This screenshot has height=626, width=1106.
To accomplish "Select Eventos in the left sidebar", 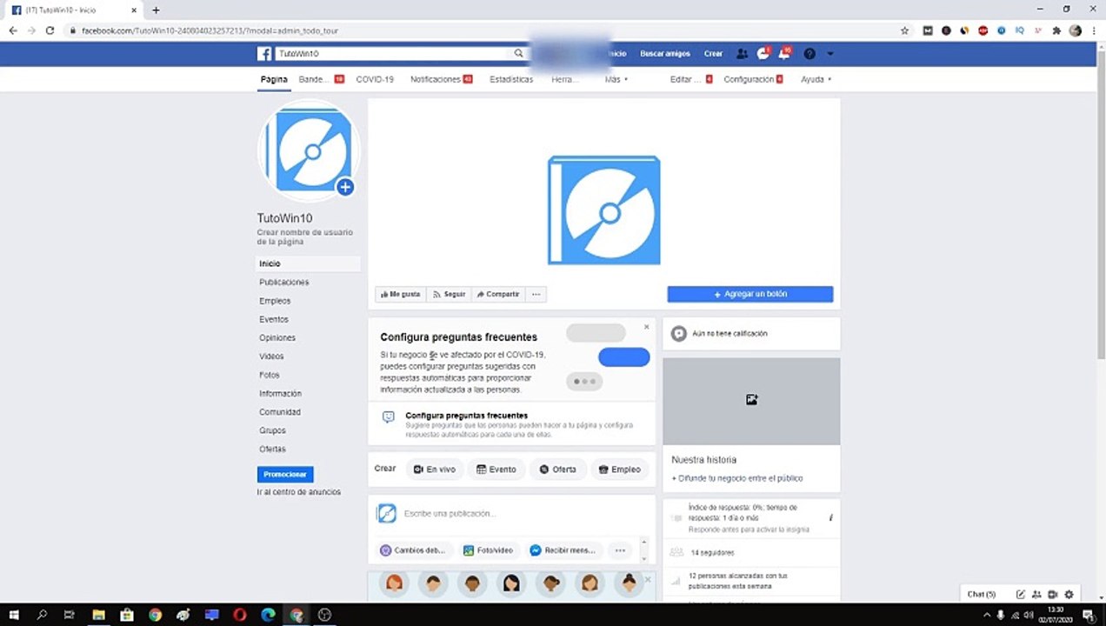I will [274, 320].
